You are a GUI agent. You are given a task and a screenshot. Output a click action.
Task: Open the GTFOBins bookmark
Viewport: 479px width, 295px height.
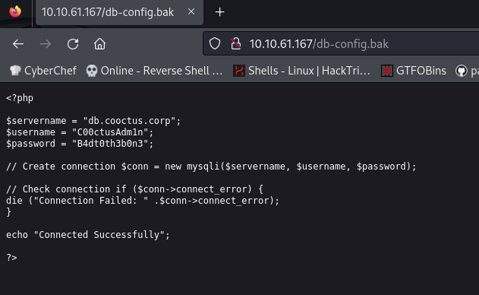[414, 71]
